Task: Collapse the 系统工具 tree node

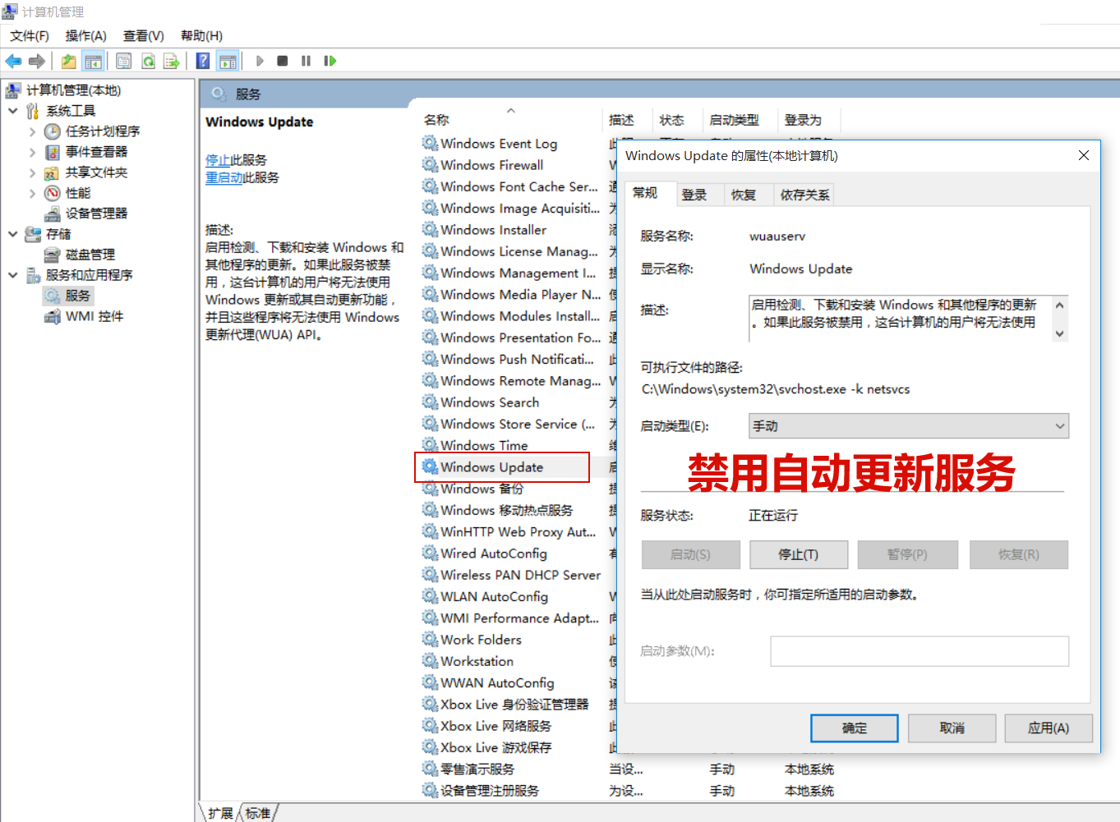Action: pos(12,111)
